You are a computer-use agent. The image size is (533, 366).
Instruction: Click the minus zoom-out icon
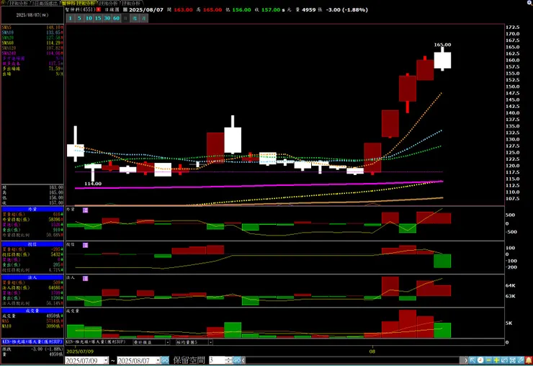tap(488, 360)
